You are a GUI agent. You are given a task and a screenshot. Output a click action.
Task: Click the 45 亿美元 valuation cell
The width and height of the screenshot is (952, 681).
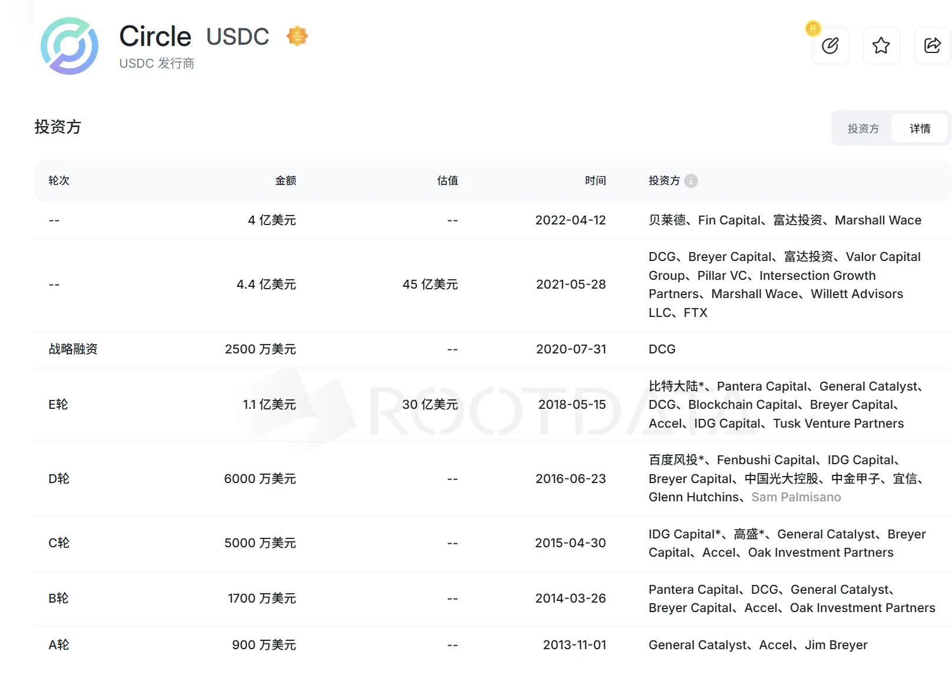[x=429, y=285]
